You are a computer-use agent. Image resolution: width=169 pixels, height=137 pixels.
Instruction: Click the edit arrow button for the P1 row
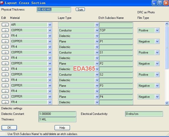pyautogui.click(x=5, y=41)
